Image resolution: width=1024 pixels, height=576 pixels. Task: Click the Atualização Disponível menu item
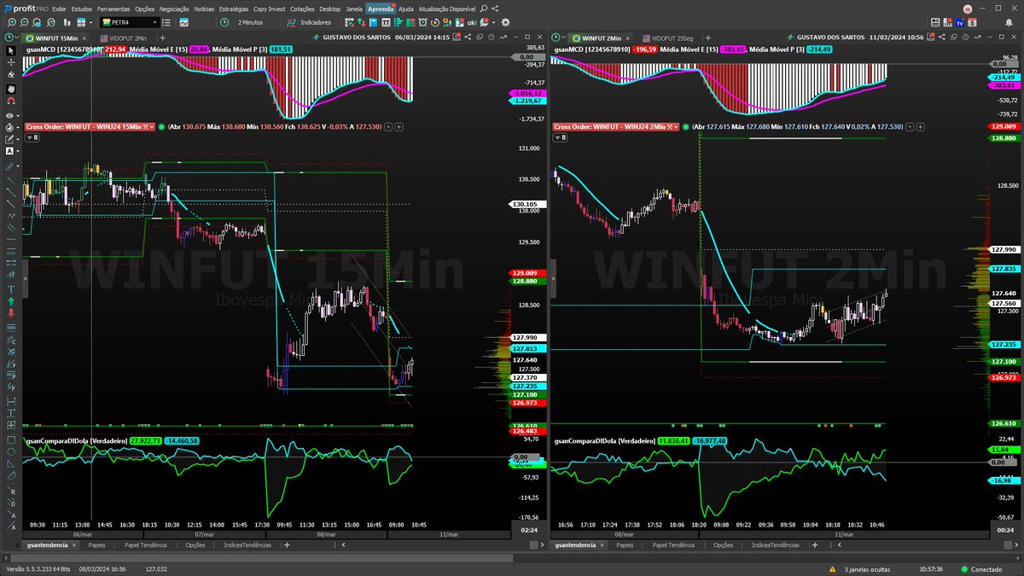pyautogui.click(x=446, y=9)
